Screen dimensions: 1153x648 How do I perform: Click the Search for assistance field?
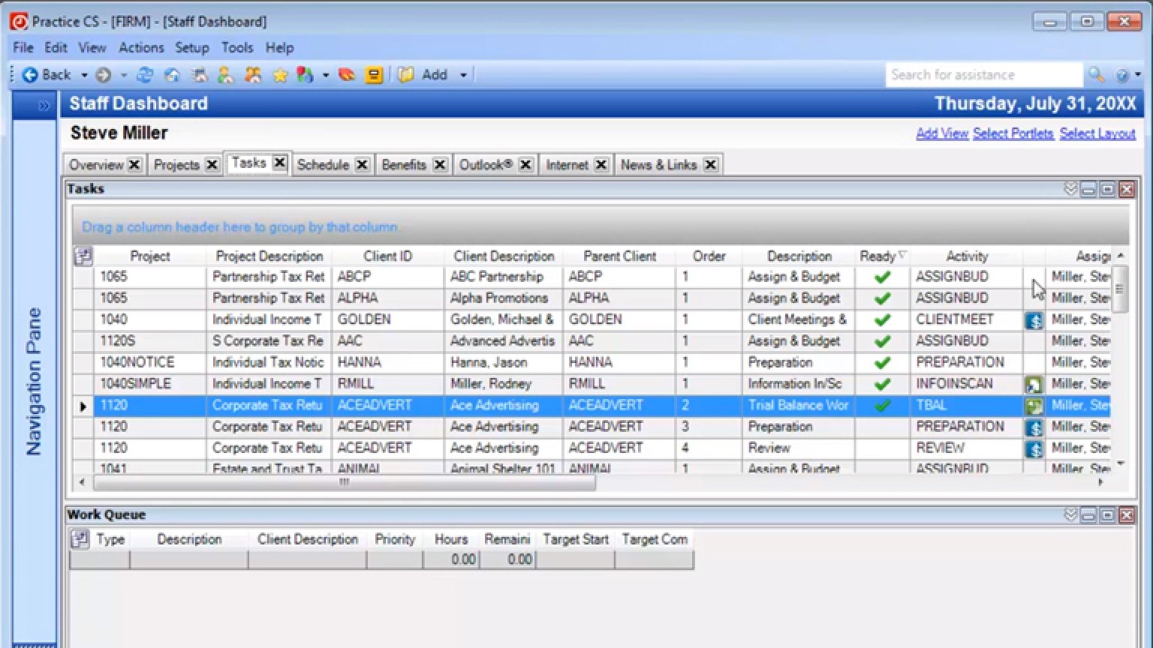tap(983, 75)
